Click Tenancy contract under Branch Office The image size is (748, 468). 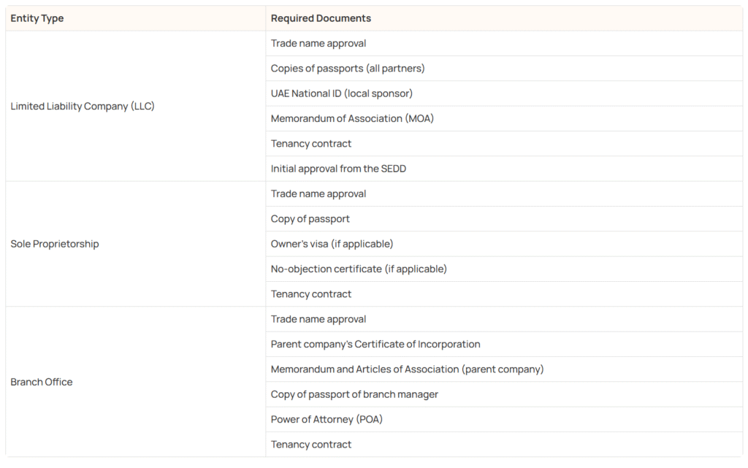point(504,445)
